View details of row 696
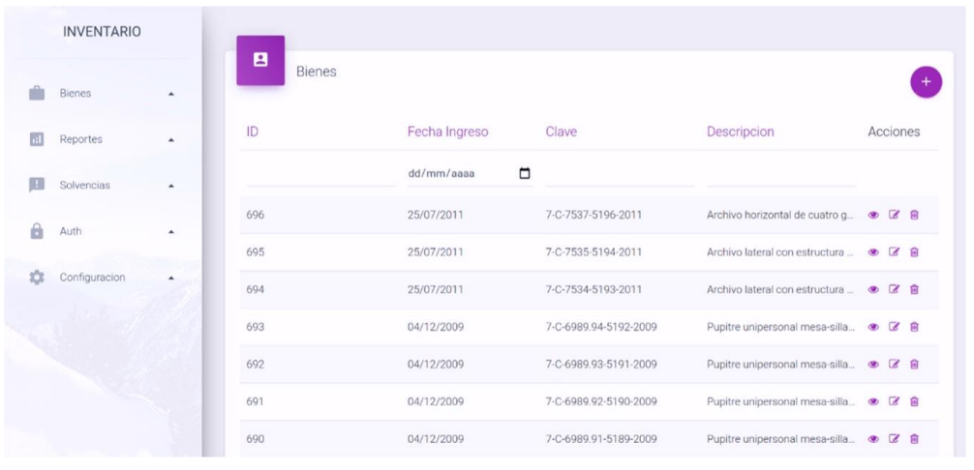Screen dimensions: 974x470 pyautogui.click(x=873, y=215)
